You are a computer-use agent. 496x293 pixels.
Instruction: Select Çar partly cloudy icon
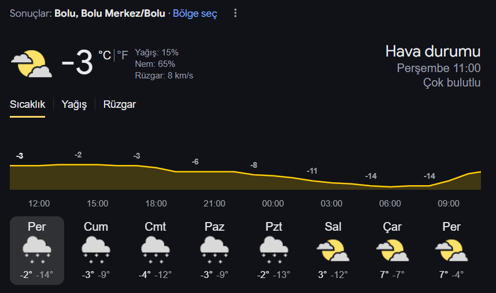pos(393,250)
